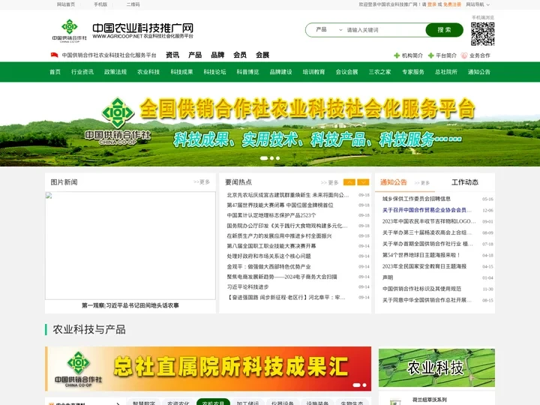Open 政策法规 in the navigation bar
This screenshot has height=405, width=540.
(x=115, y=72)
